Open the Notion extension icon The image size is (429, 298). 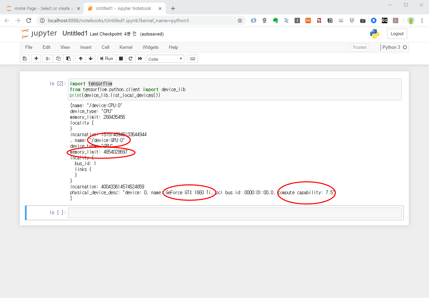330,20
